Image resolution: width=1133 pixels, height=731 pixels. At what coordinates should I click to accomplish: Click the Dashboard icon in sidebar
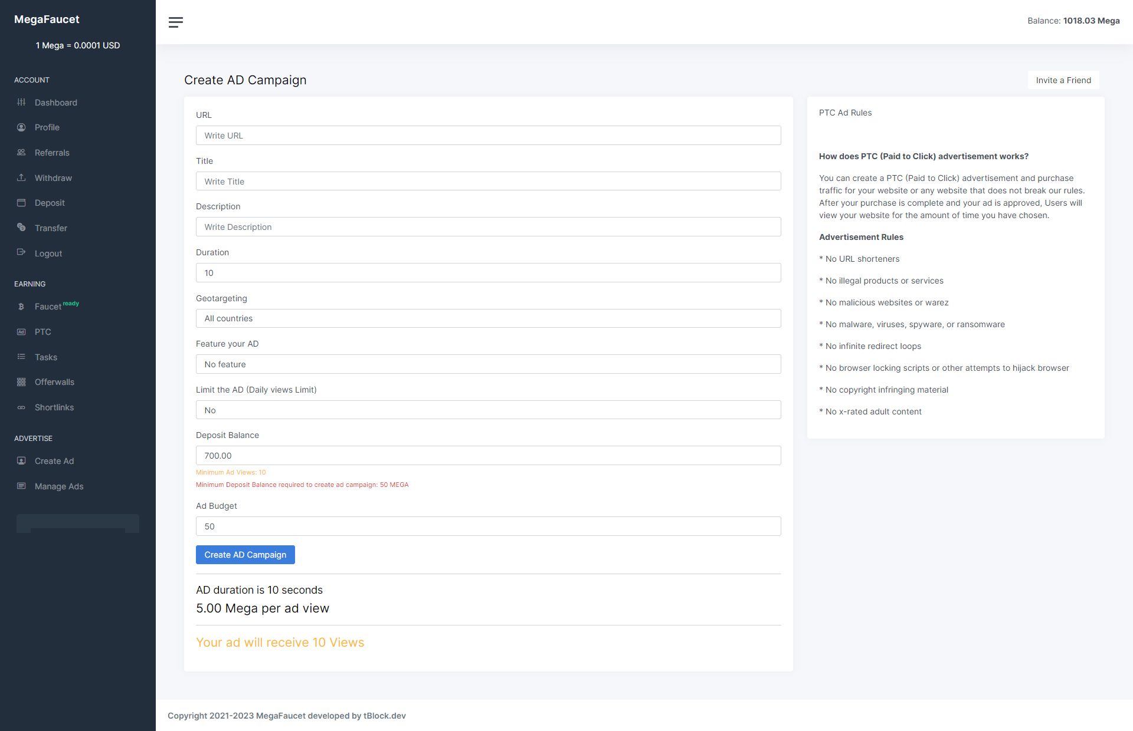[21, 103]
